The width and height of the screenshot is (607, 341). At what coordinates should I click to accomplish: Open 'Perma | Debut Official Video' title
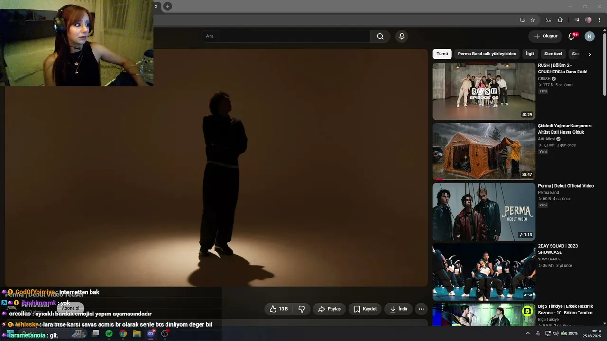click(x=566, y=186)
